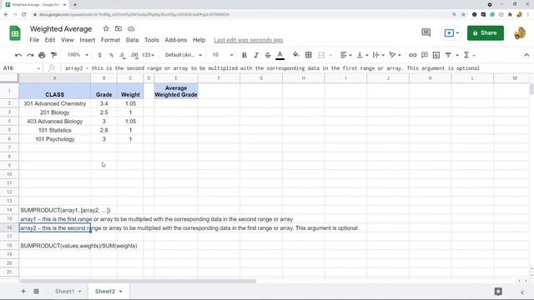Increase decimal places
This screenshot has width=534, height=300.
click(134, 55)
